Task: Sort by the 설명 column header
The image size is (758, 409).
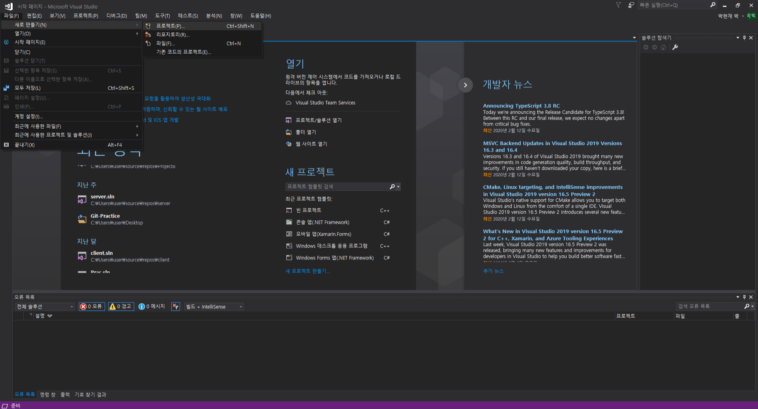Action: [x=40, y=316]
